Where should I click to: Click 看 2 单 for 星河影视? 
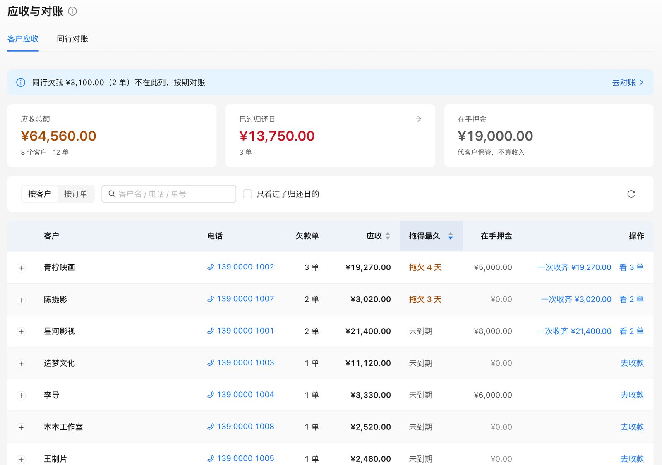point(631,331)
